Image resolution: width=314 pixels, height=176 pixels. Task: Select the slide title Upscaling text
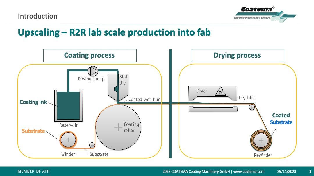click(x=114, y=32)
